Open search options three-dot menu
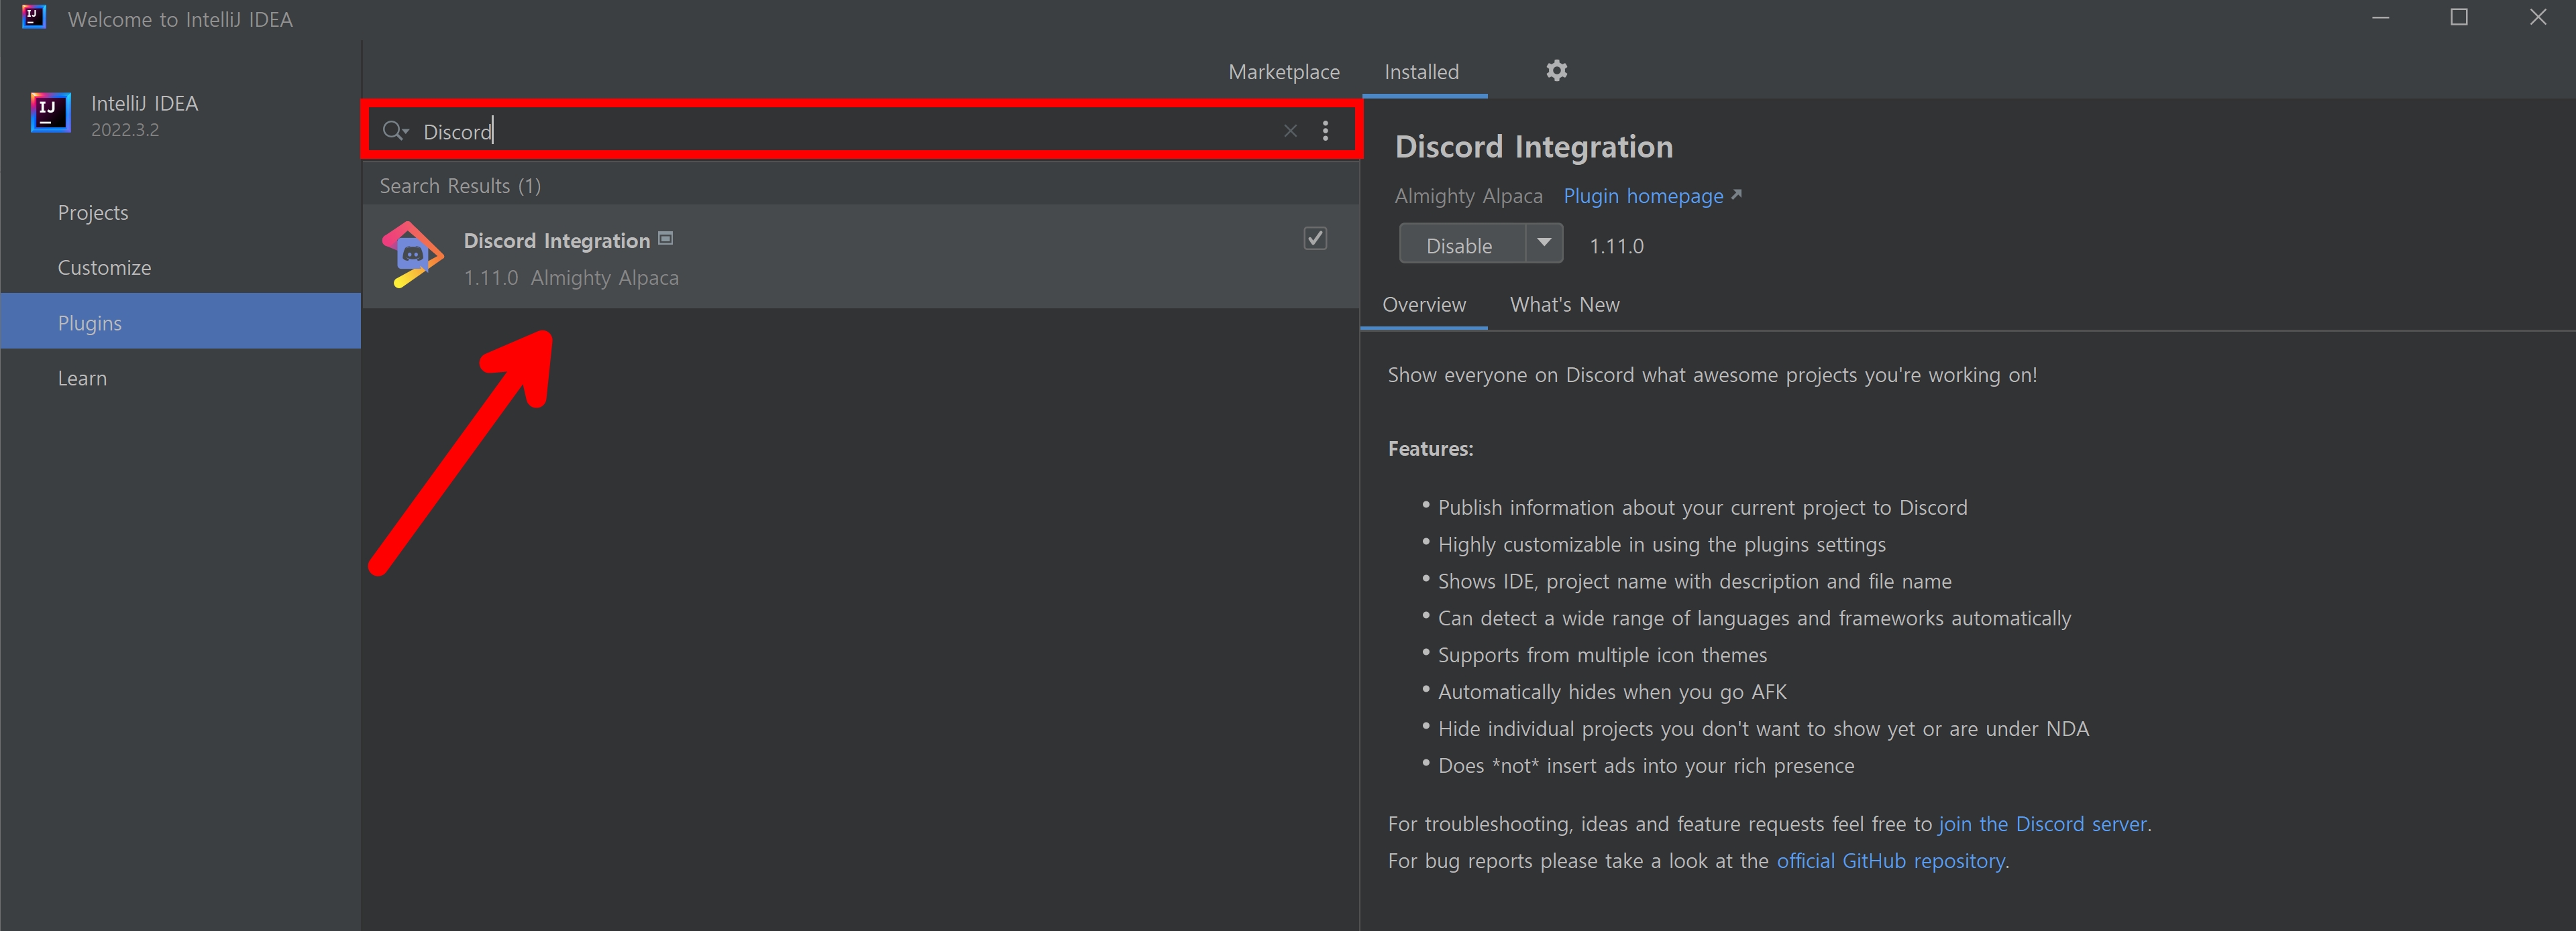 (1325, 131)
